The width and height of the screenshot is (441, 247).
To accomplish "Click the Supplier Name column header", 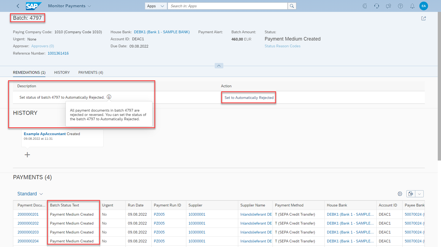I will point(255,205).
